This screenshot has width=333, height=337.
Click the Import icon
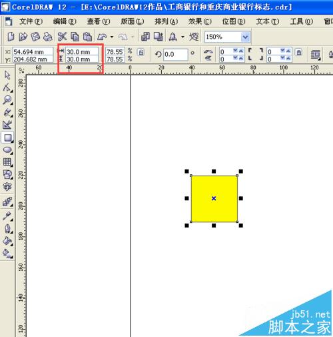click(x=145, y=37)
